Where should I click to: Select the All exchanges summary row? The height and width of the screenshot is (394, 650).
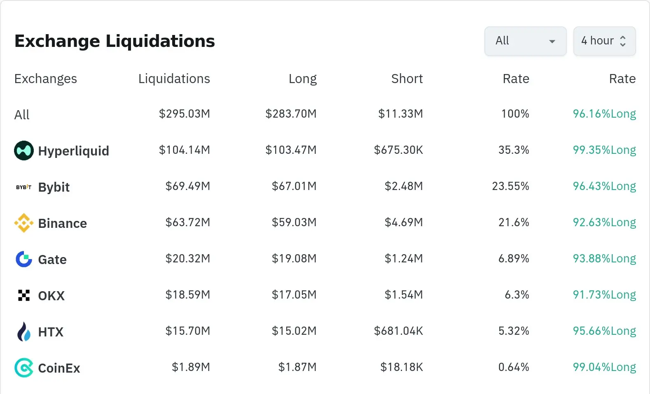click(x=22, y=115)
